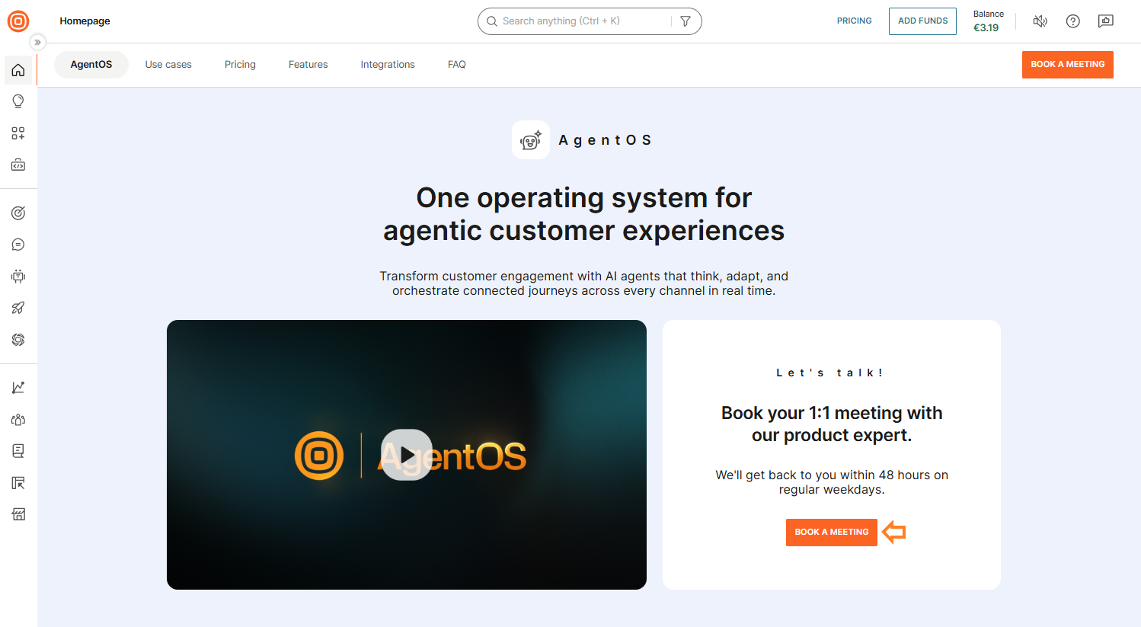Open the chat messages icon in sidebar

click(18, 245)
